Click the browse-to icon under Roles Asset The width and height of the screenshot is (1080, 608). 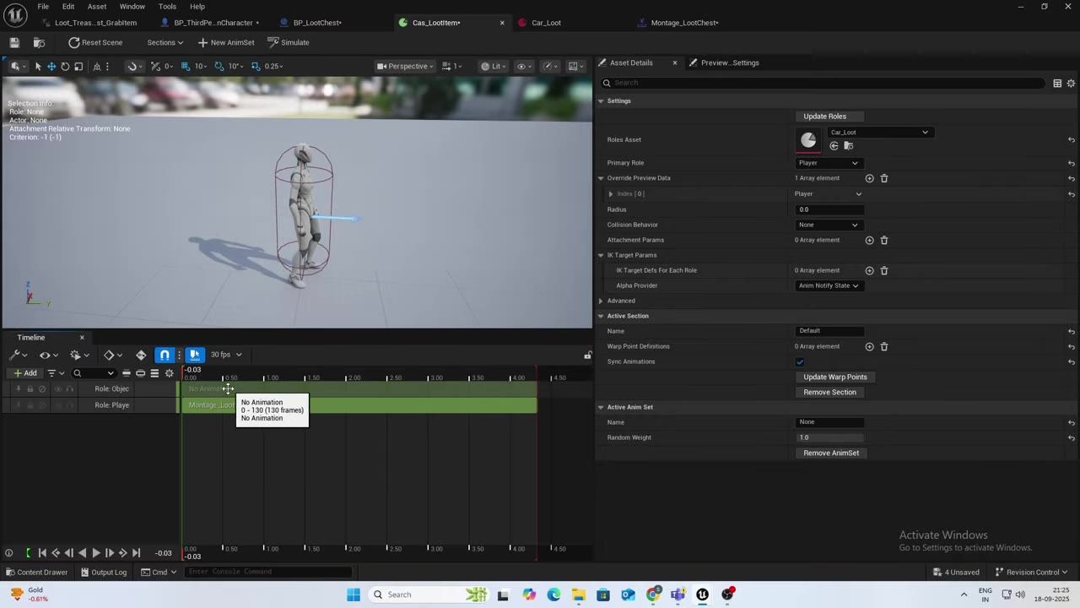click(849, 146)
